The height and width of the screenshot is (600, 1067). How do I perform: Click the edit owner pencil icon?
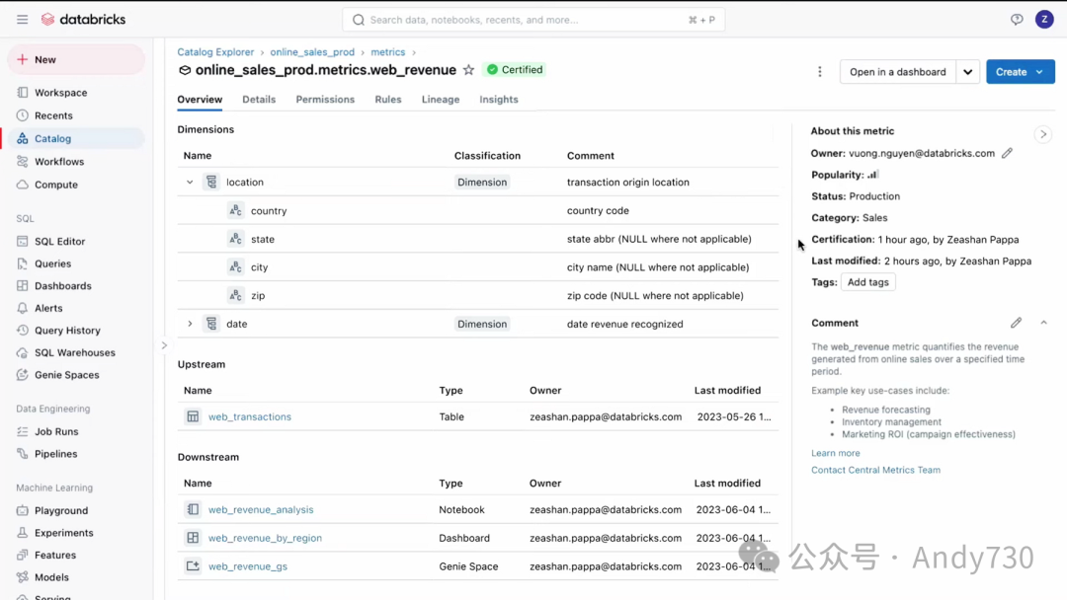[x=1007, y=153]
